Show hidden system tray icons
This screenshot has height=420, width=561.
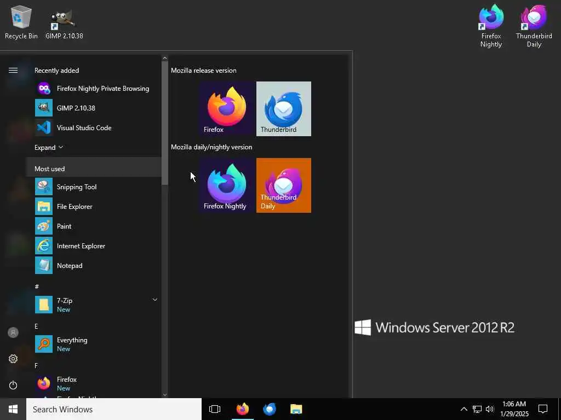point(463,409)
